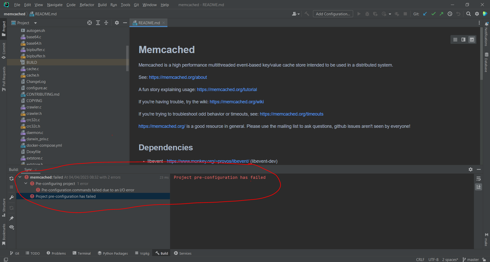This screenshot has width=490, height=262.
Task: Toggle the make side panel
Action: pos(486,240)
